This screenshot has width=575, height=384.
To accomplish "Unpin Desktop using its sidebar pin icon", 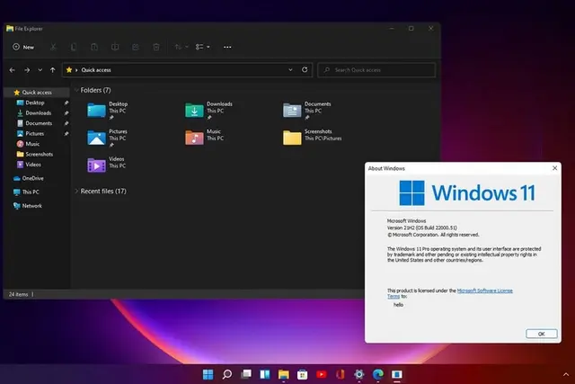I will [66, 103].
